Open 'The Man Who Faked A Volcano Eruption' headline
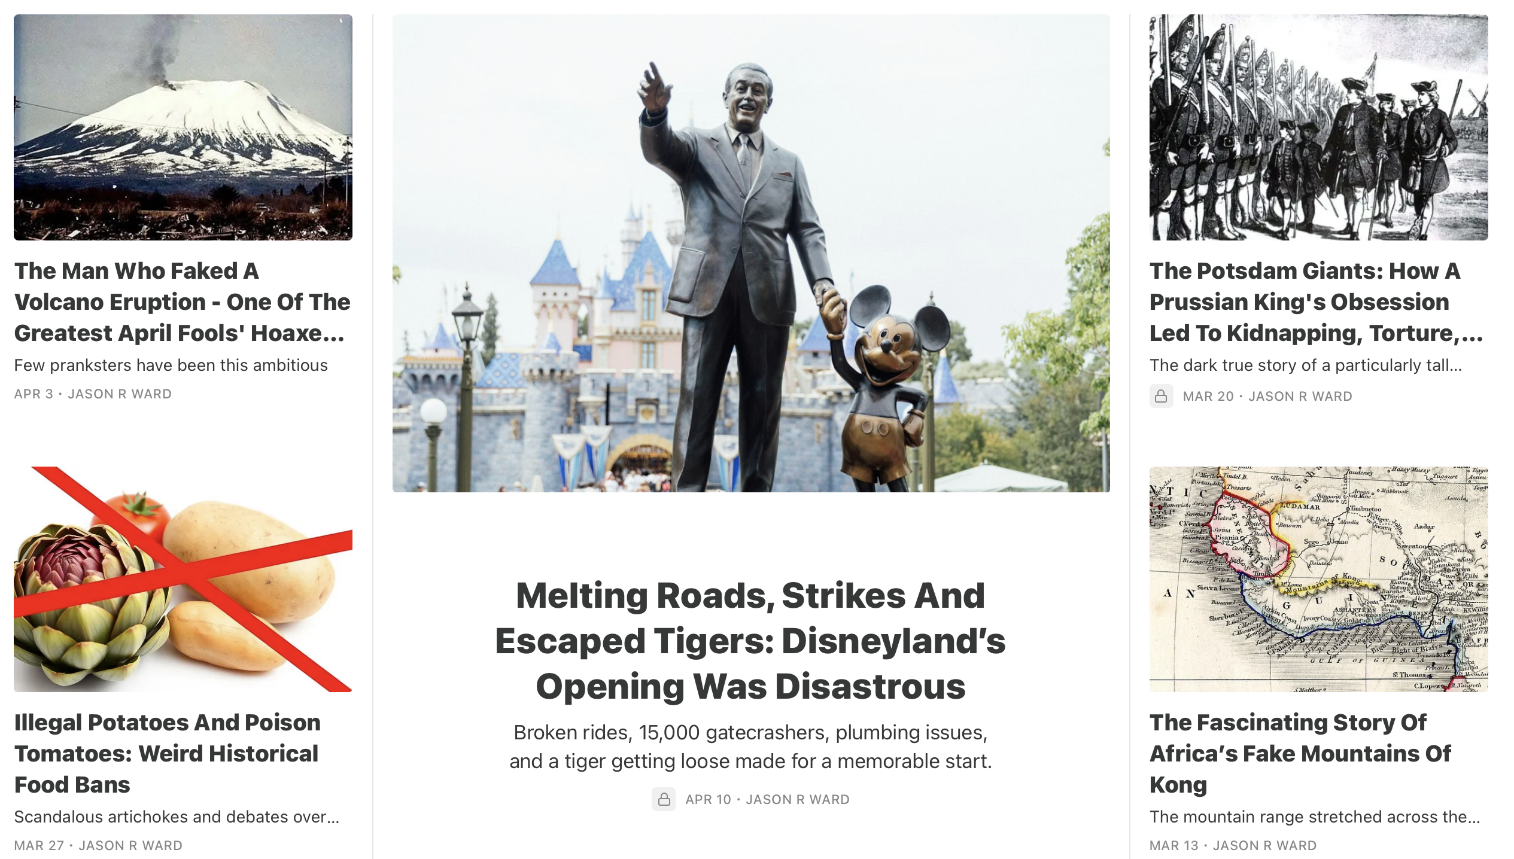 click(182, 302)
